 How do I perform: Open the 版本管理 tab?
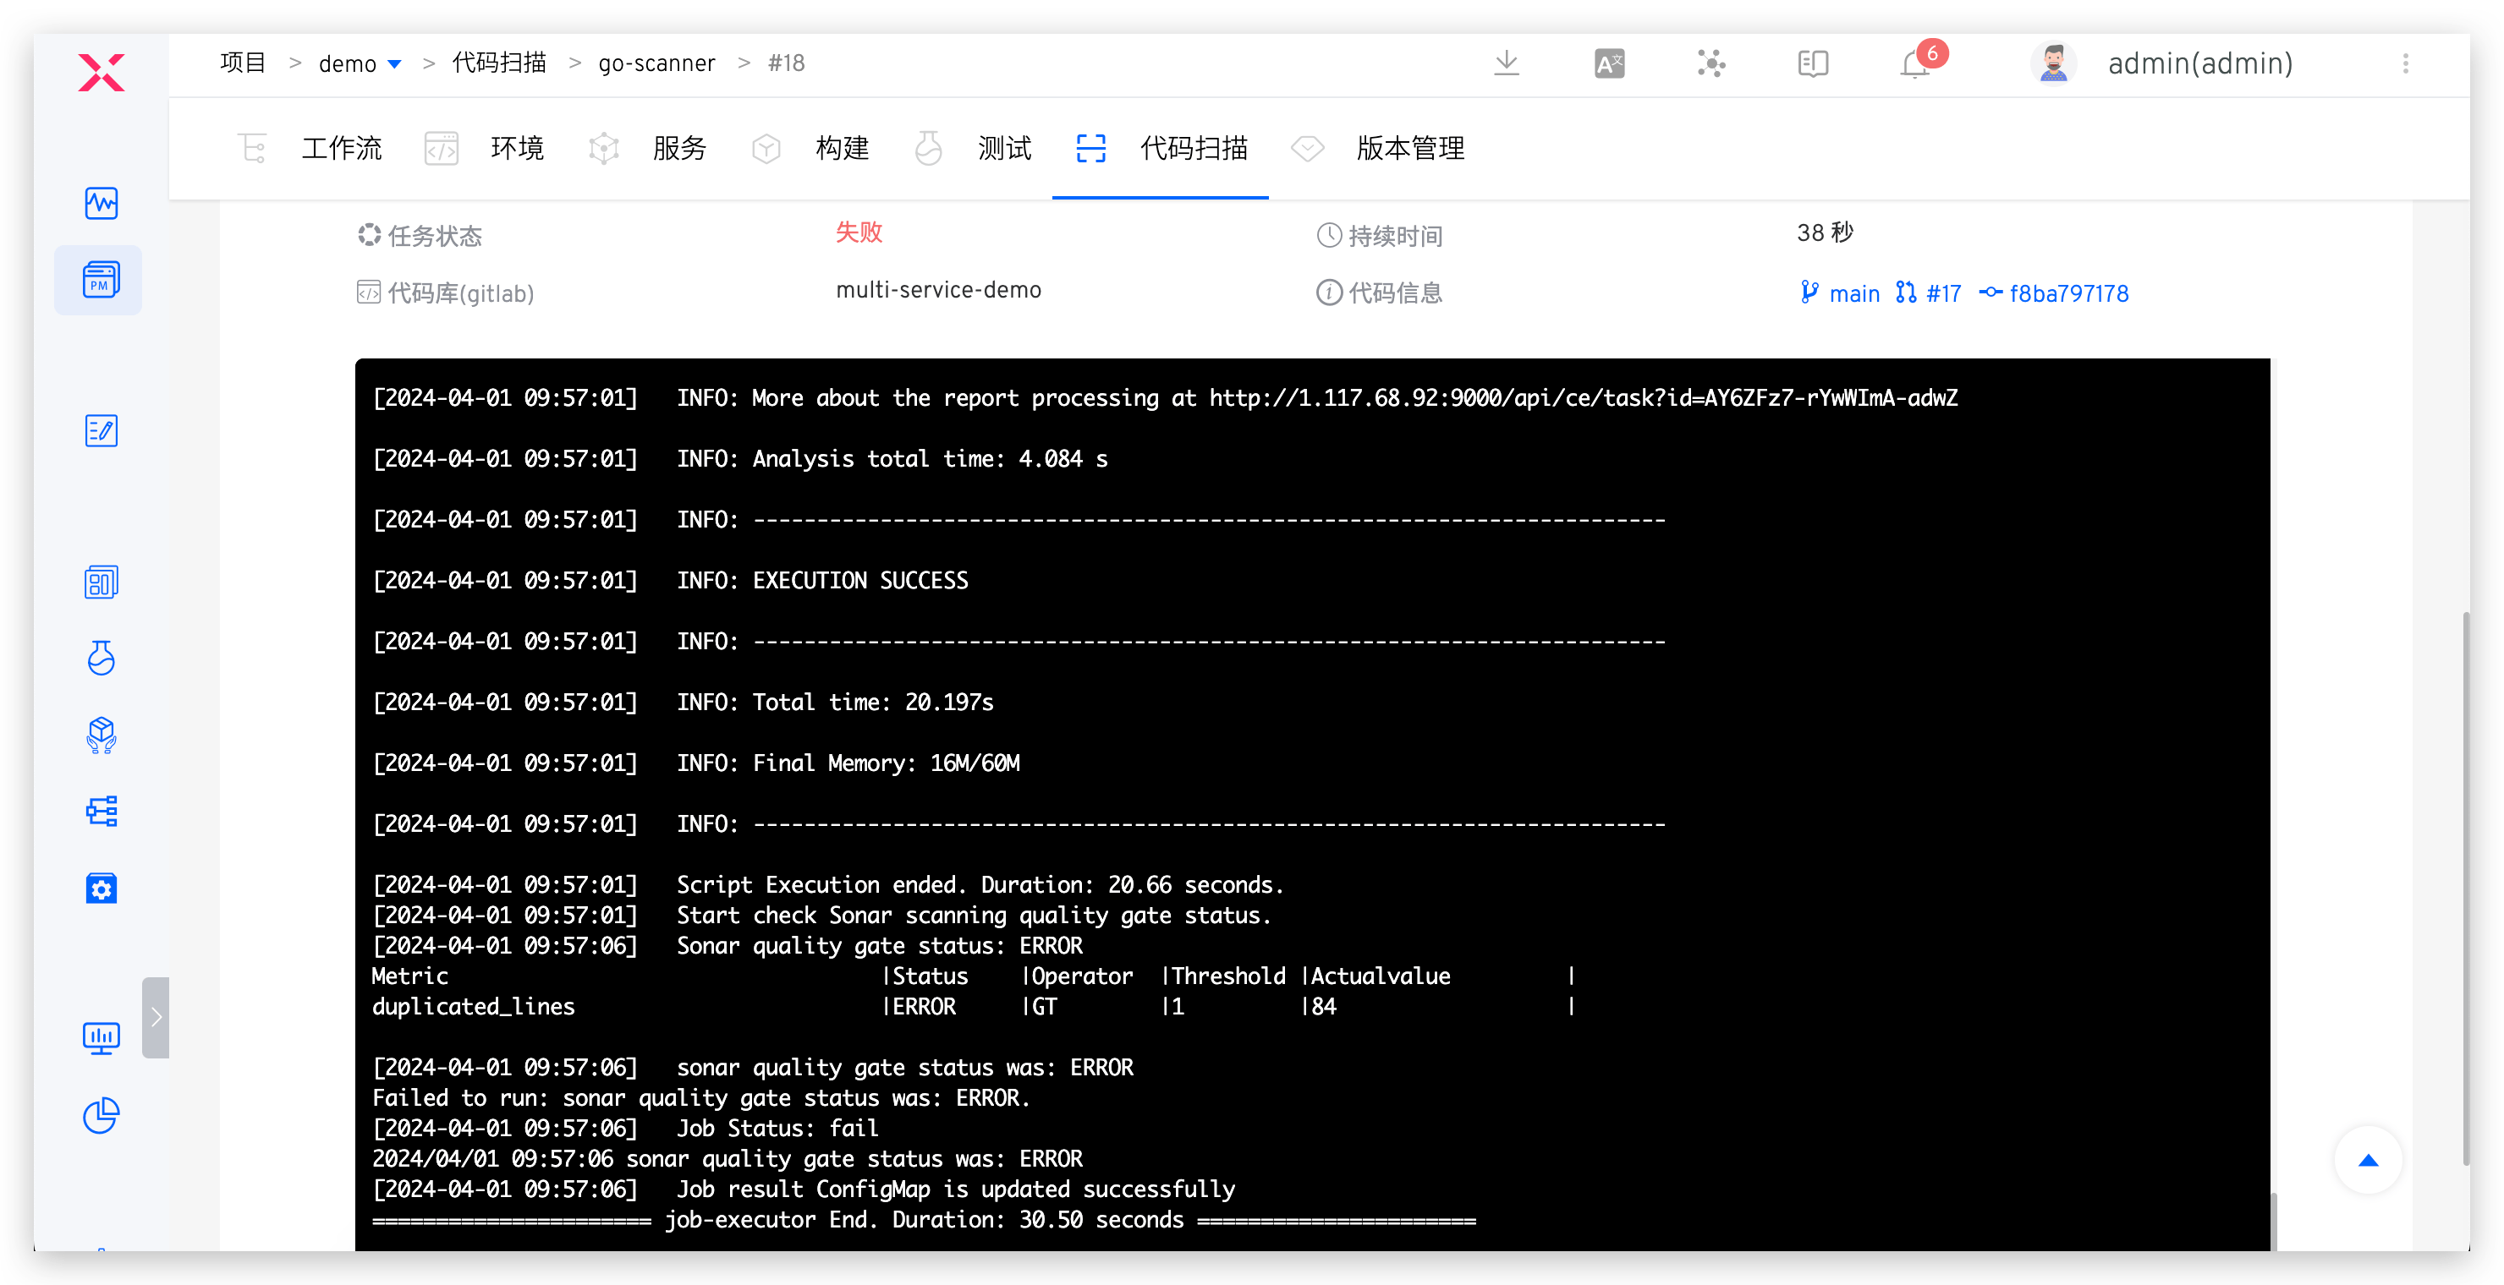[1409, 149]
